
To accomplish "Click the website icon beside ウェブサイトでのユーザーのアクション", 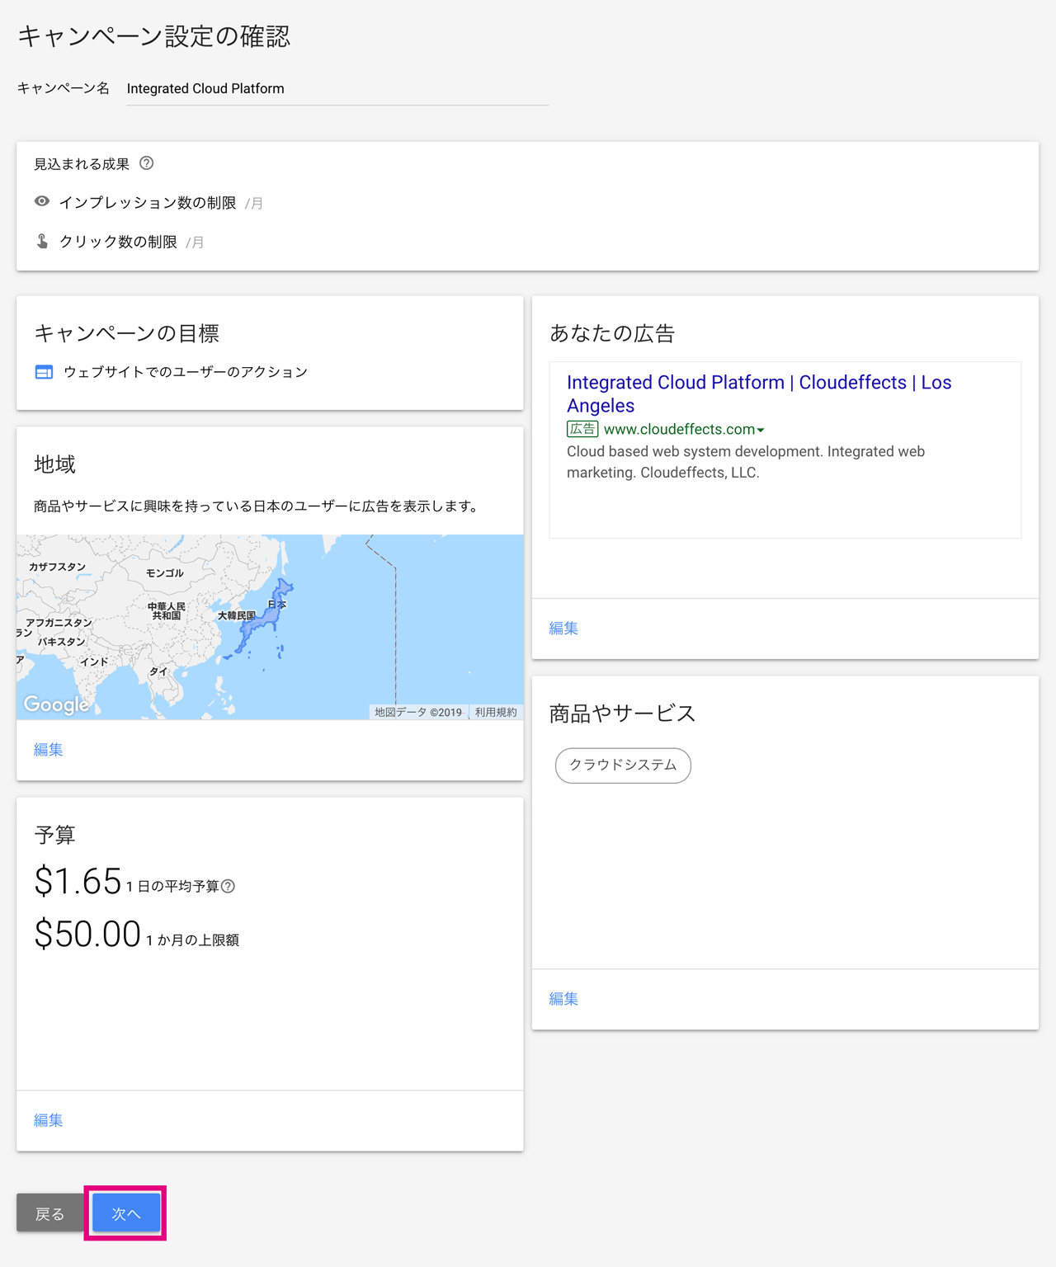I will [44, 372].
